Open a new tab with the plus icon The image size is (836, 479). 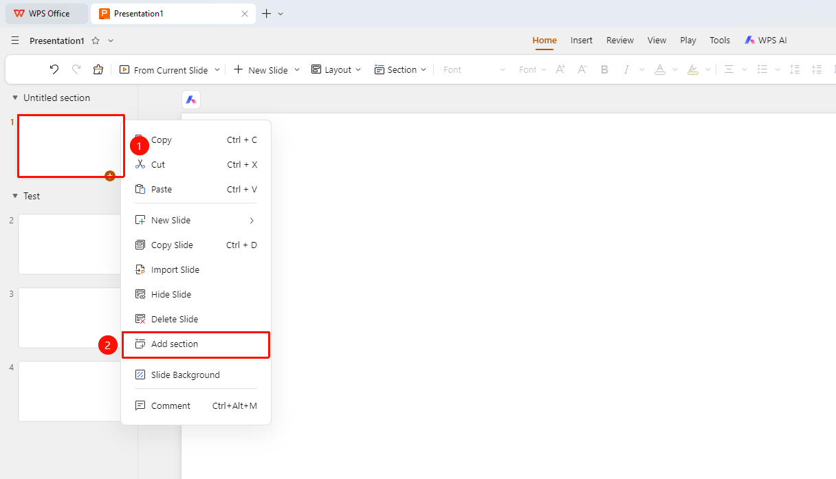(267, 13)
